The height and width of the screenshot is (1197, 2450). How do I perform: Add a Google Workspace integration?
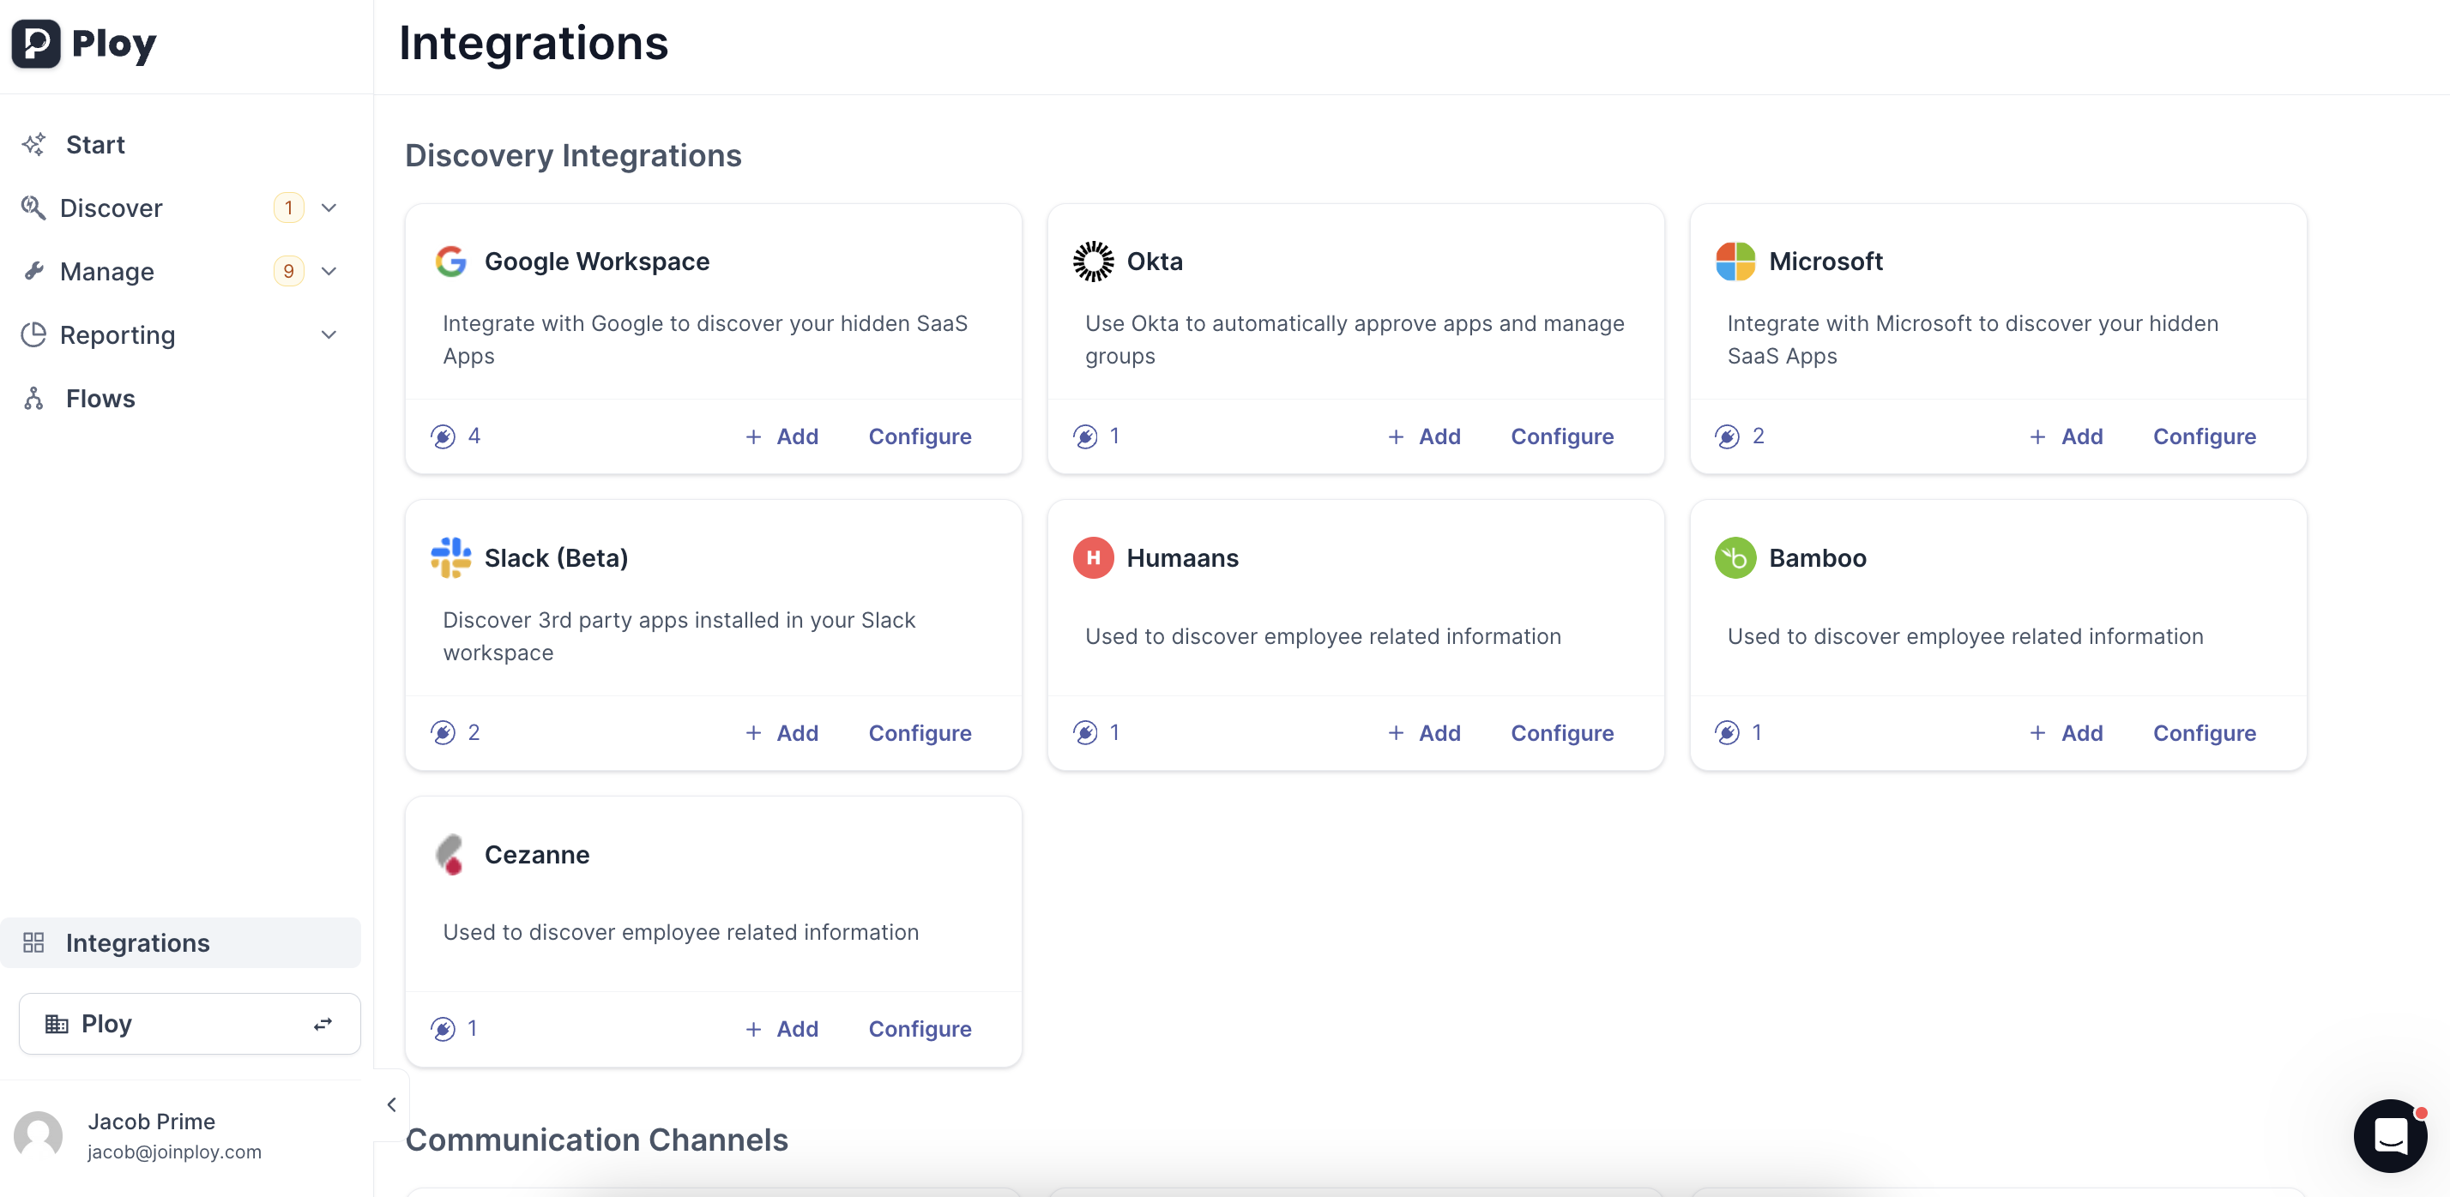781,436
